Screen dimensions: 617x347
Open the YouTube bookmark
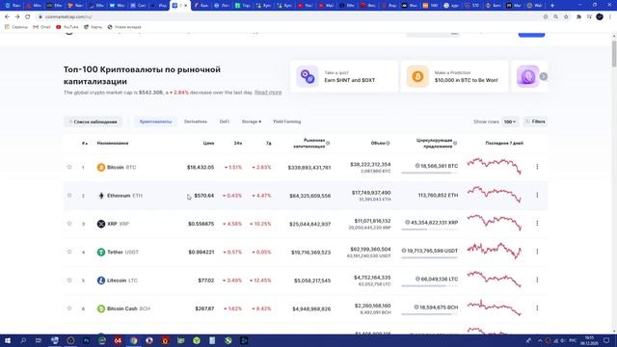tap(67, 27)
